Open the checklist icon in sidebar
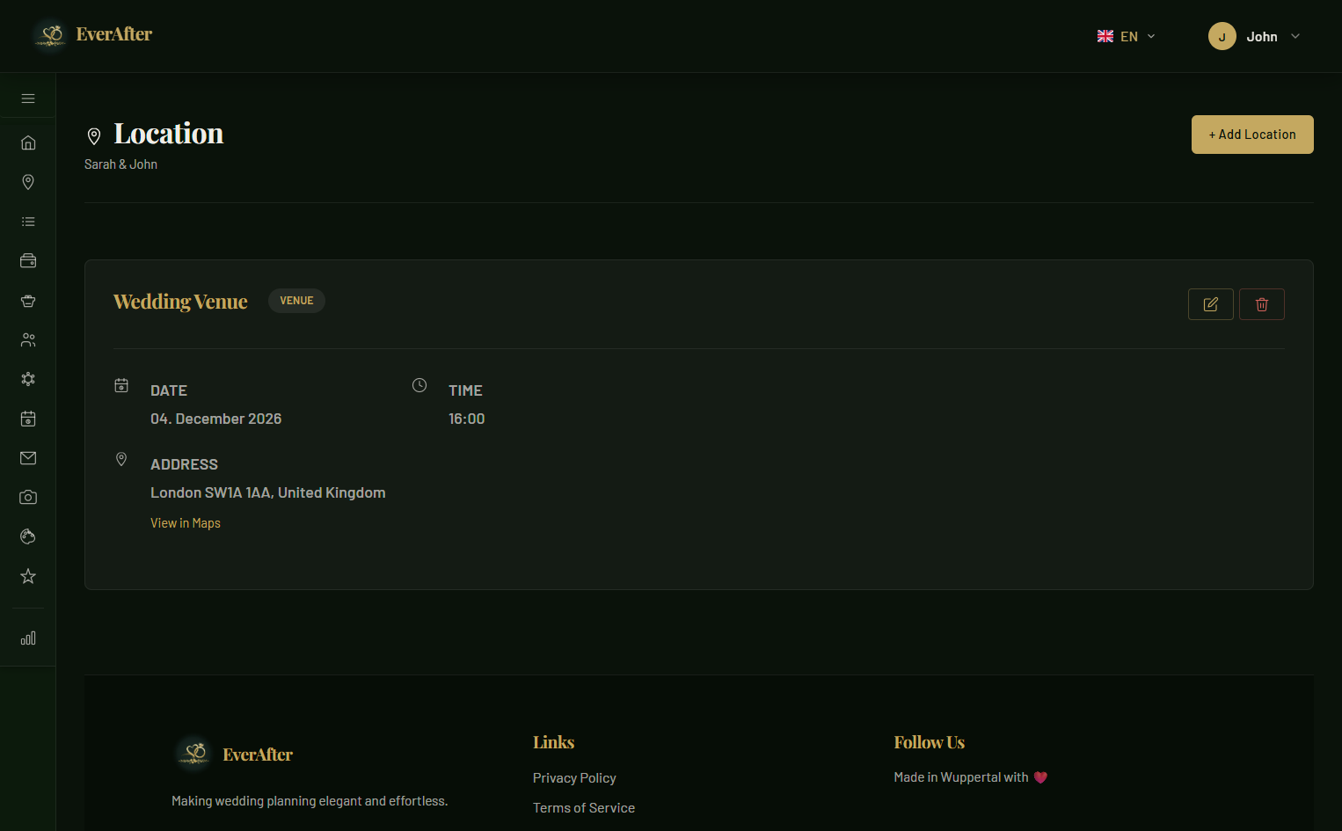1342x831 pixels. click(28, 222)
